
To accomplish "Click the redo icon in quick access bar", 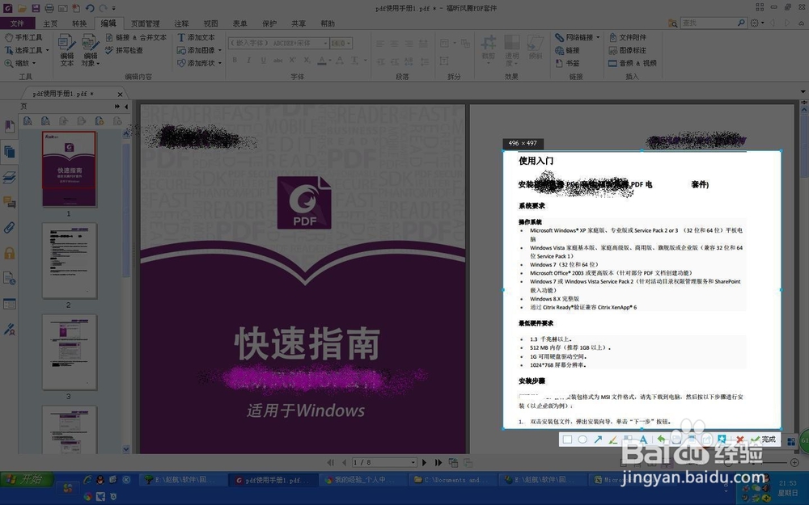I will [x=103, y=8].
